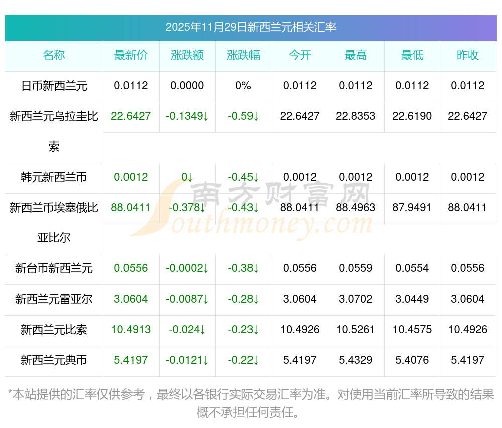Click the down arrow beside -0.0087
This screenshot has width=502, height=428.
206,299
